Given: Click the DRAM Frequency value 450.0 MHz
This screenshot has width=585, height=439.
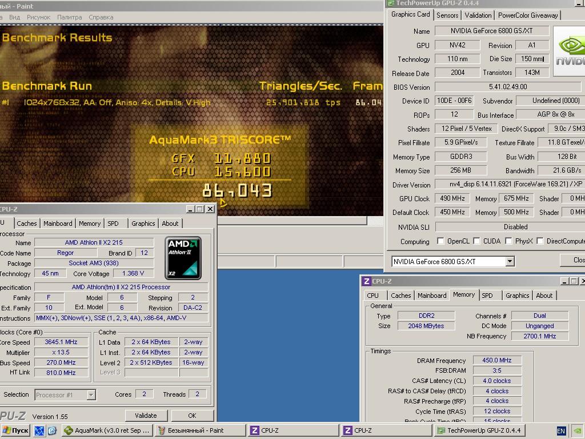Looking at the screenshot, I should (x=497, y=360).
